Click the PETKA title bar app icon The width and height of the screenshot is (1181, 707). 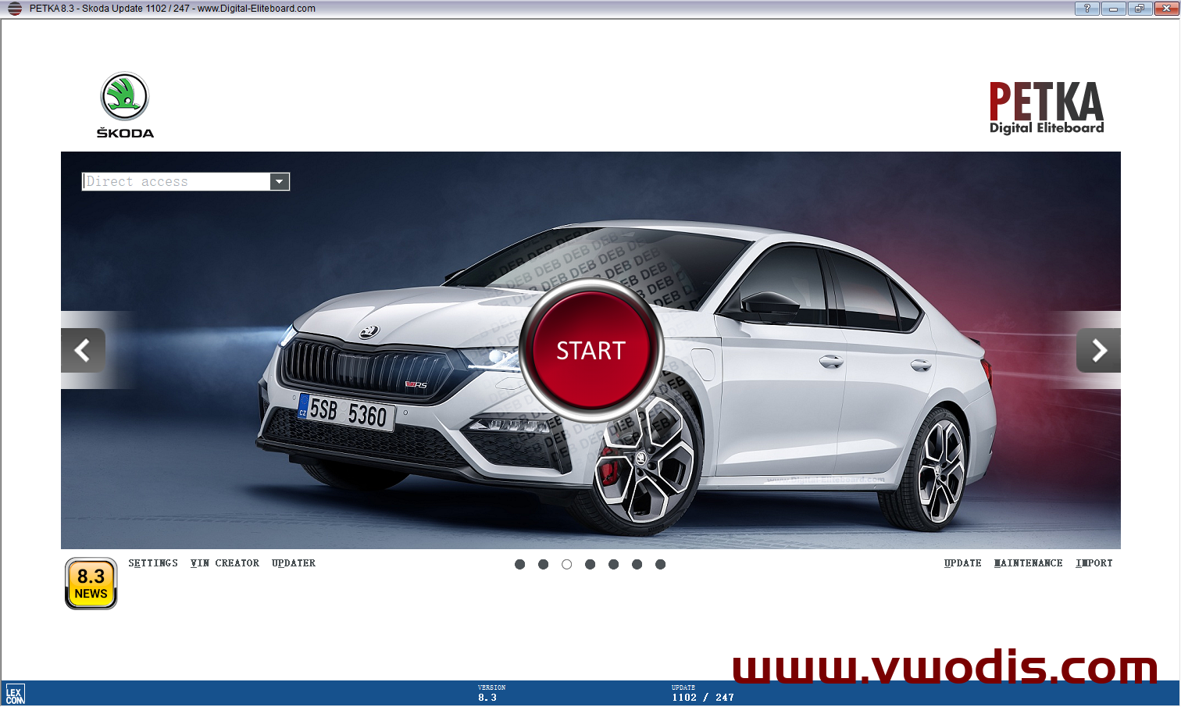pos(14,9)
